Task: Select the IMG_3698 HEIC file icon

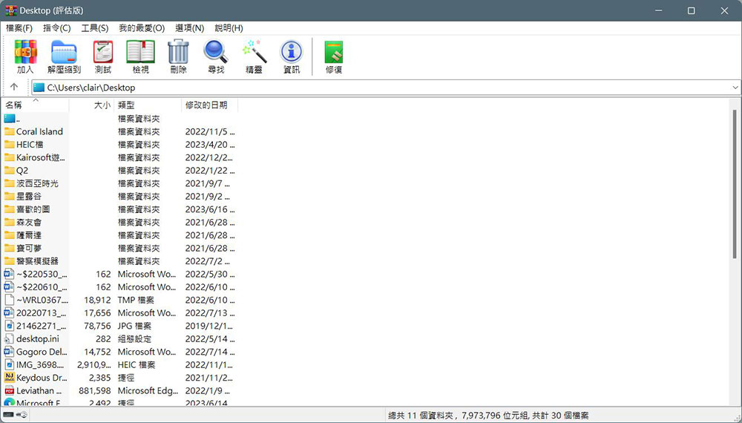Action: point(9,365)
